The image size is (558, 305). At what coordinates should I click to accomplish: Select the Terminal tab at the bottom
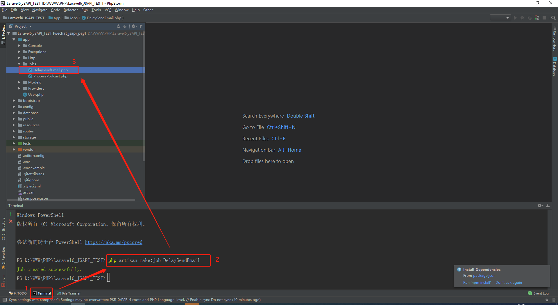point(42,293)
